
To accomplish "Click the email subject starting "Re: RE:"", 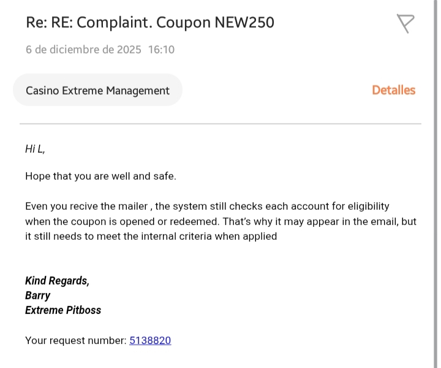I will 149,23.
